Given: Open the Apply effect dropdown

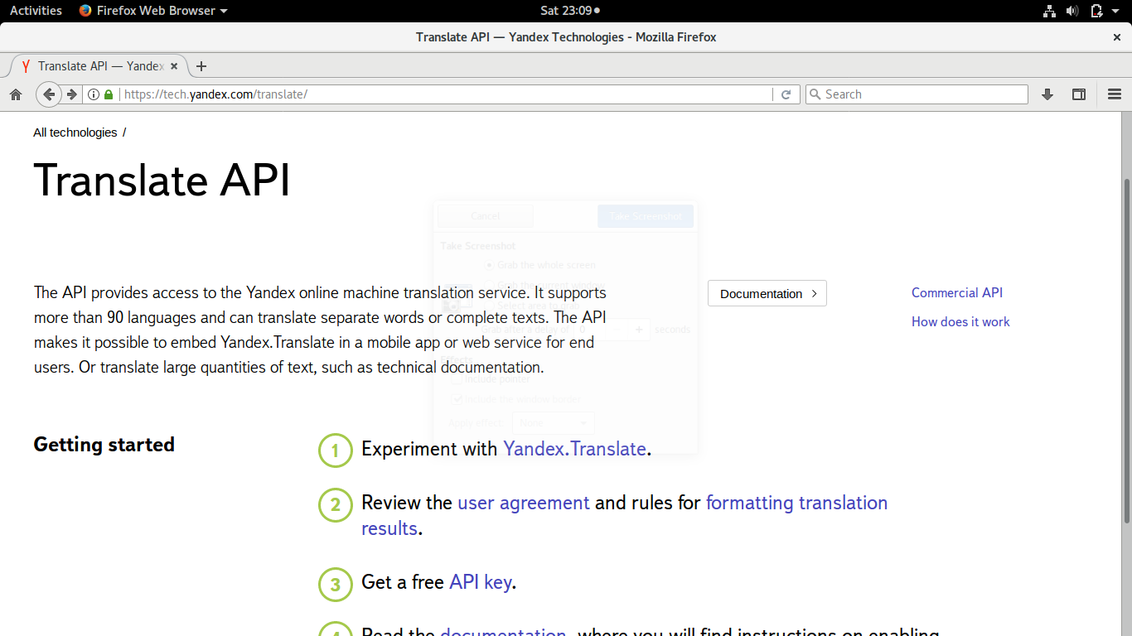Looking at the screenshot, I should coord(553,422).
